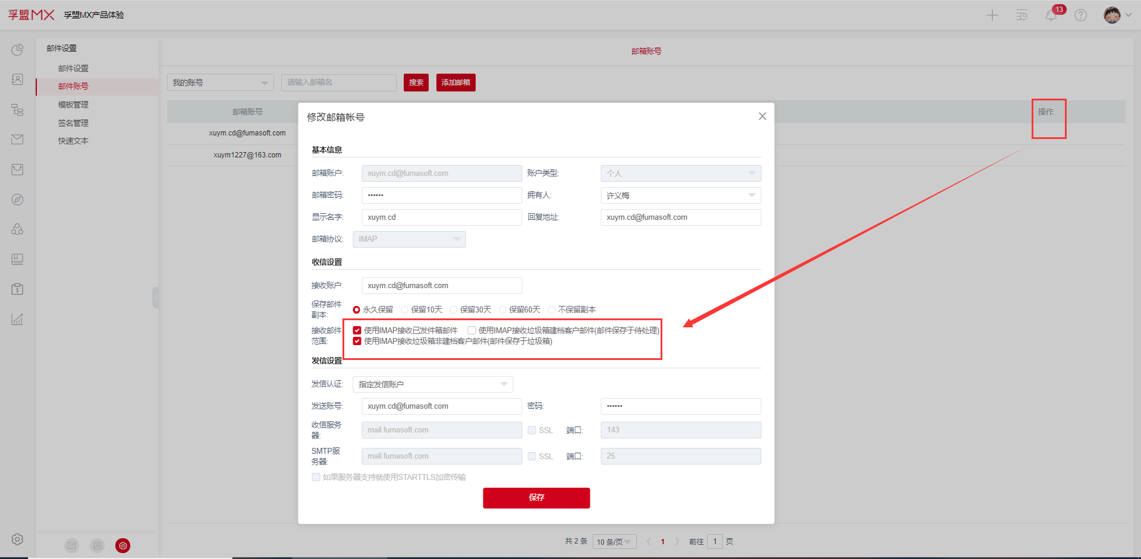This screenshot has height=559, width=1141.
Task: Open the 我的账号 filter dropdown
Action: (220, 83)
